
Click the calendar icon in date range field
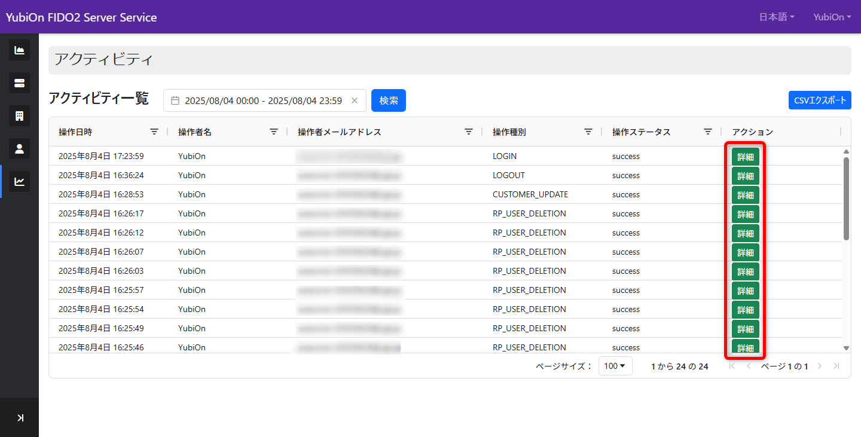coord(175,100)
